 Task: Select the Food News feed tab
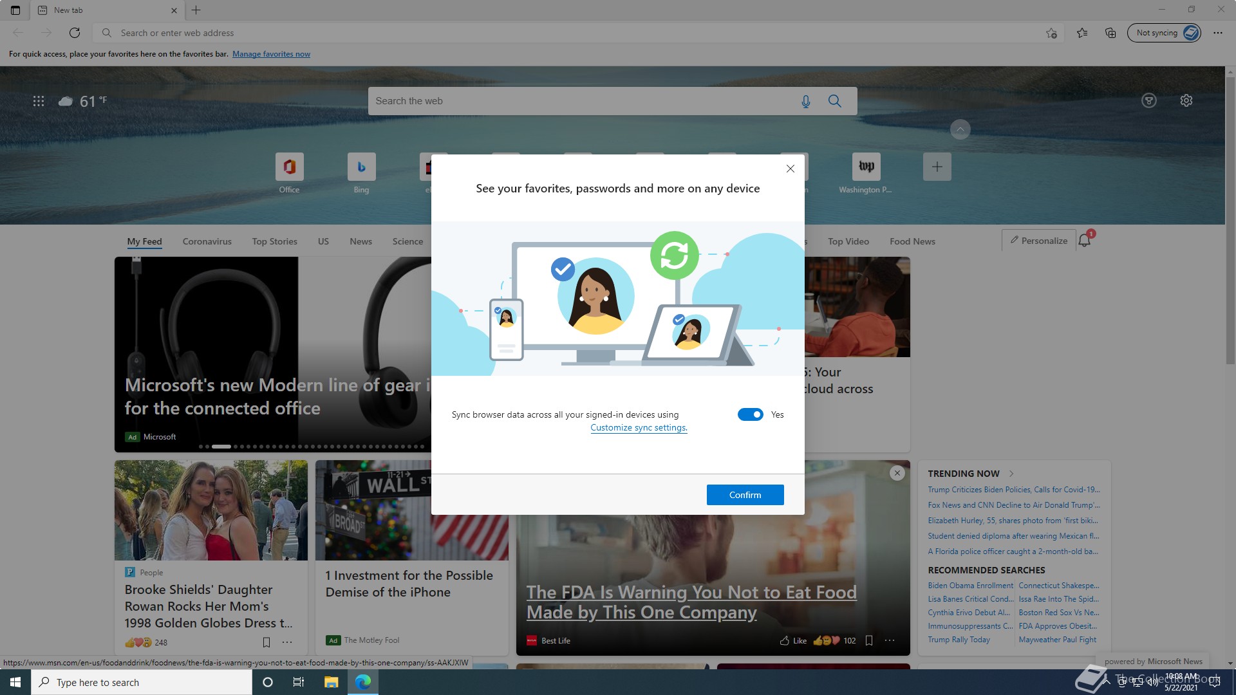pyautogui.click(x=912, y=241)
